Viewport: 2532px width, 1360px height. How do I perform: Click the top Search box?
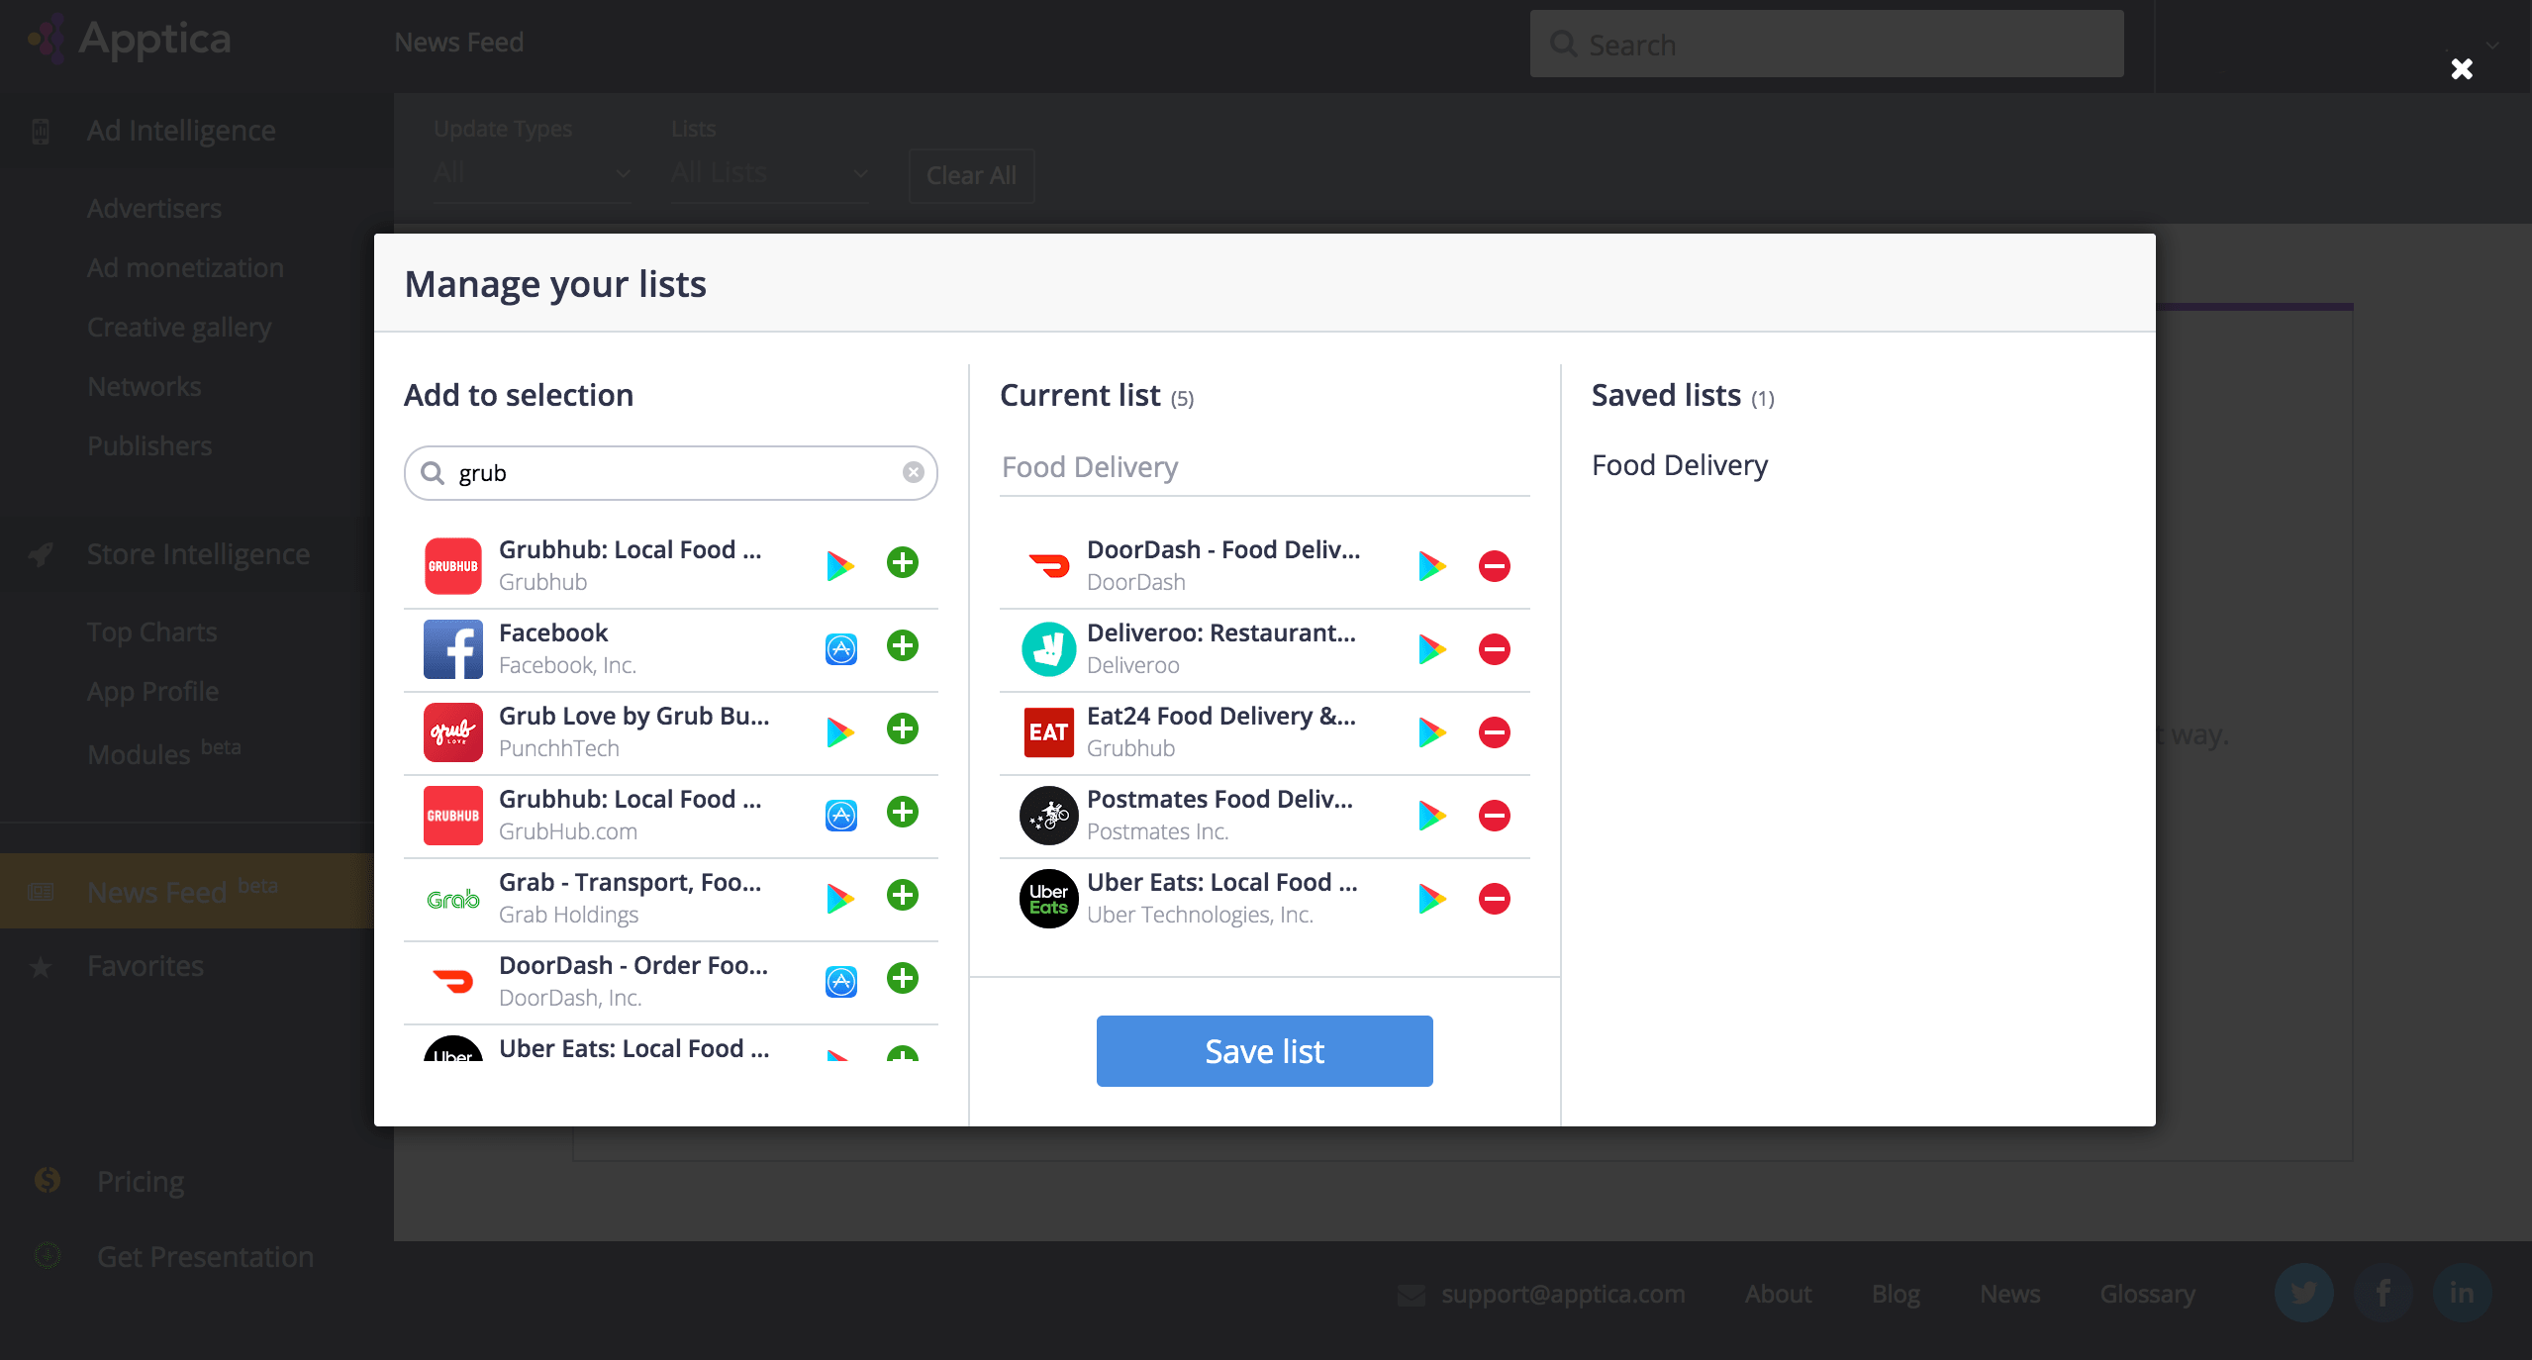(x=1826, y=45)
